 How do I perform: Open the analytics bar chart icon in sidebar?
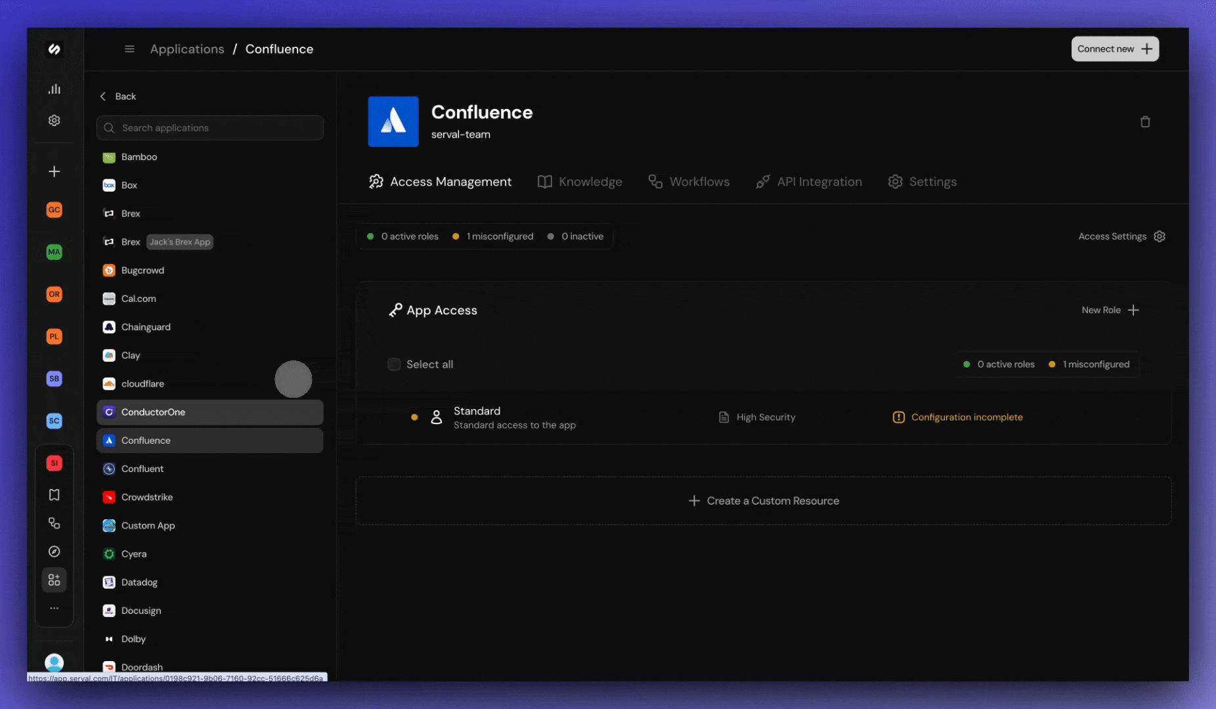point(54,89)
